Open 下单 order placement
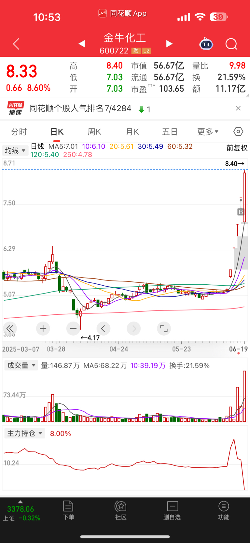 (68, 510)
